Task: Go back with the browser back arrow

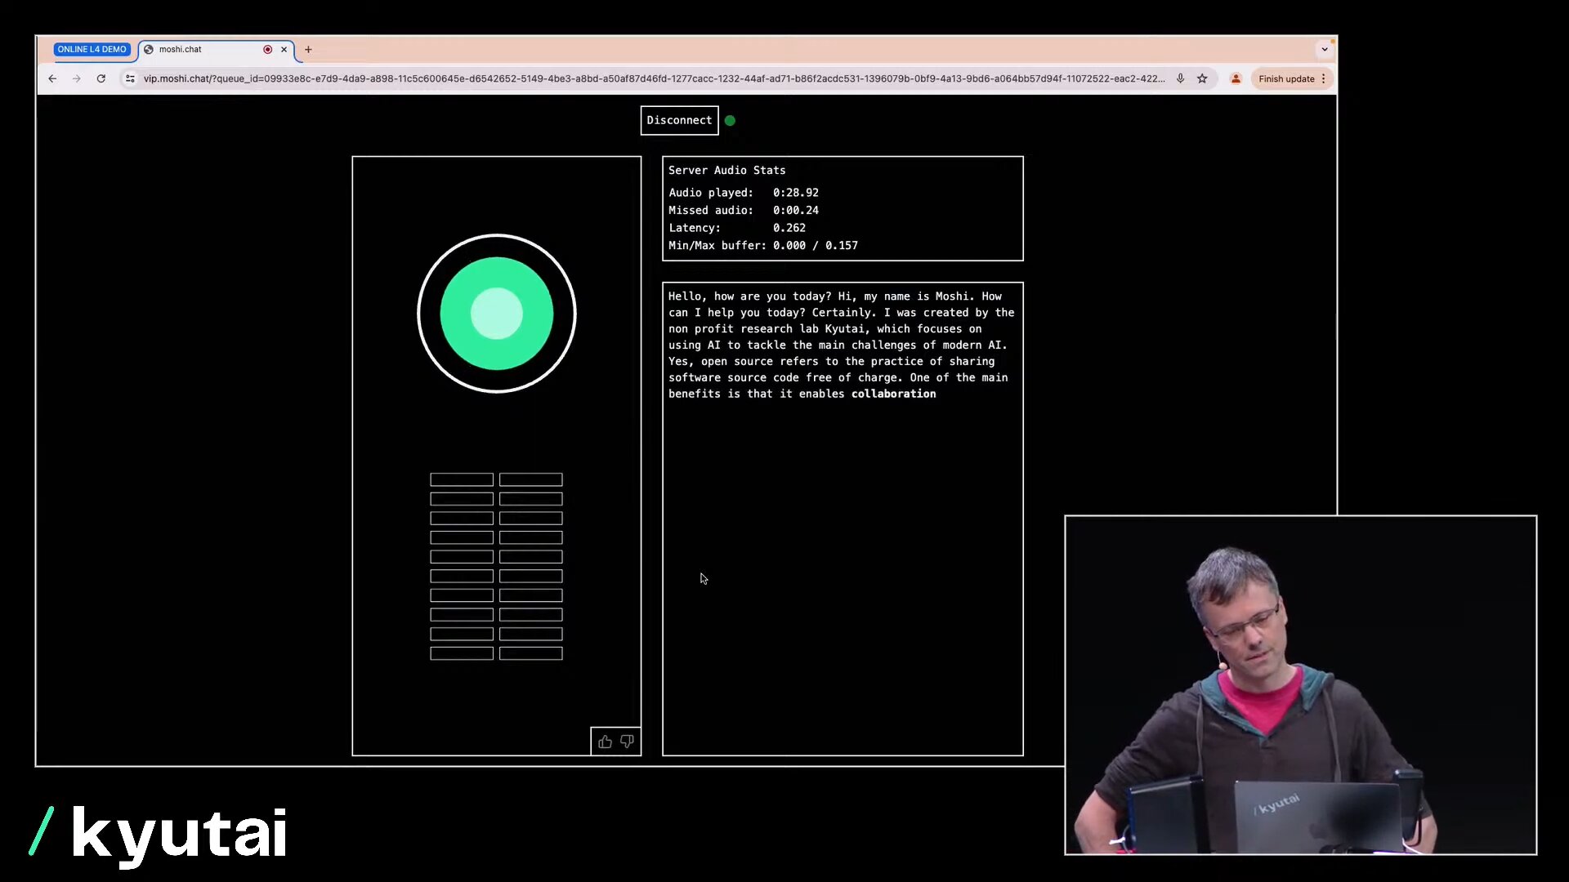Action: [52, 78]
